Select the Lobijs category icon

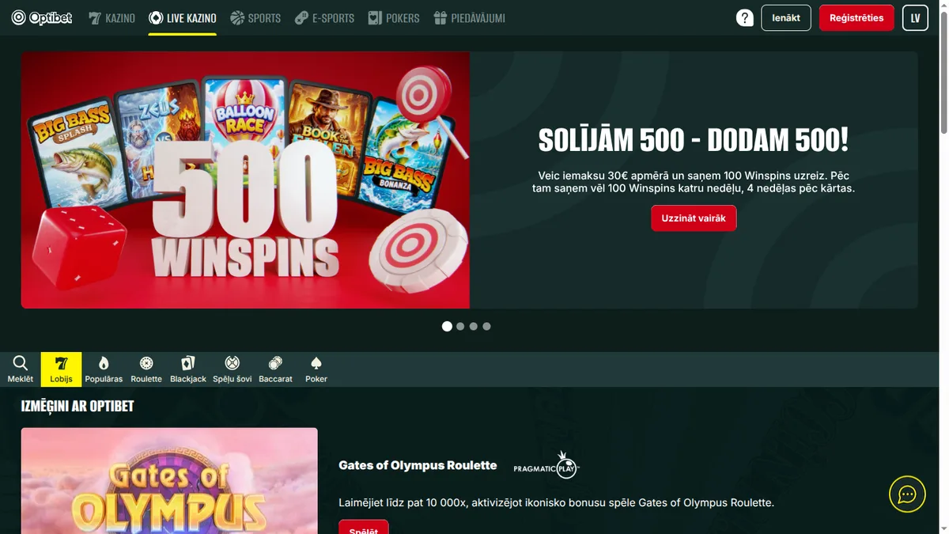pos(61,369)
